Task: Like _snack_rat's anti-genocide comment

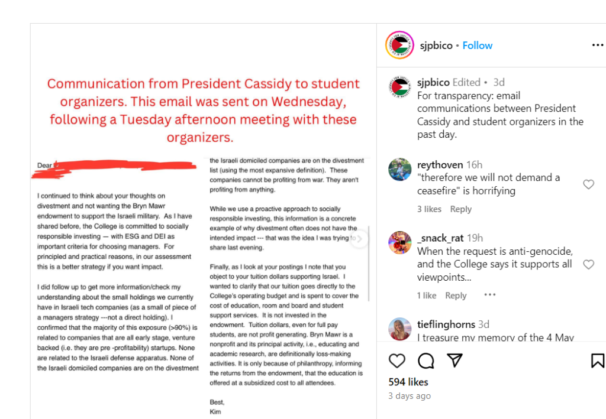Action: click(x=588, y=264)
